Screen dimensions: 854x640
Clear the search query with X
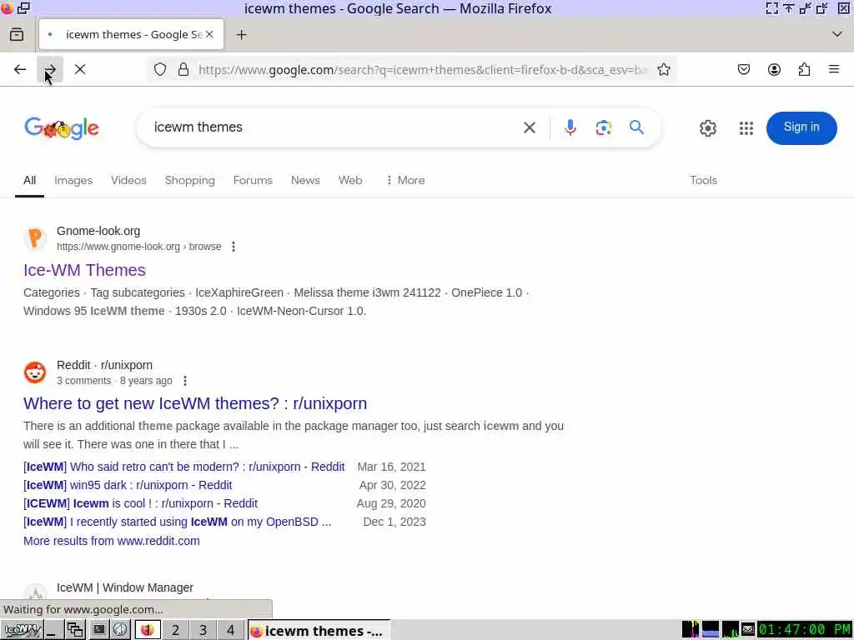pos(530,127)
